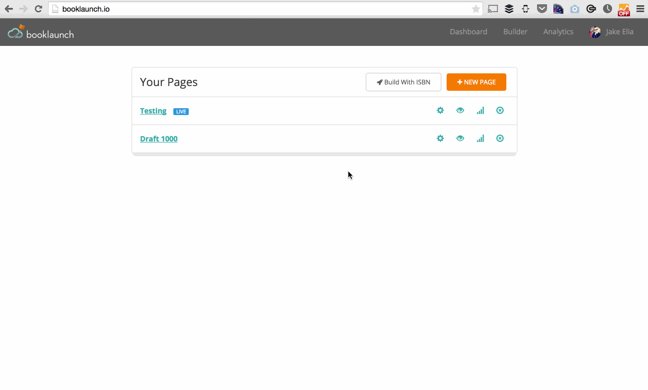Viewport: 648px width, 390px height.
Task: Open Builder in top navigation
Action: (515, 32)
